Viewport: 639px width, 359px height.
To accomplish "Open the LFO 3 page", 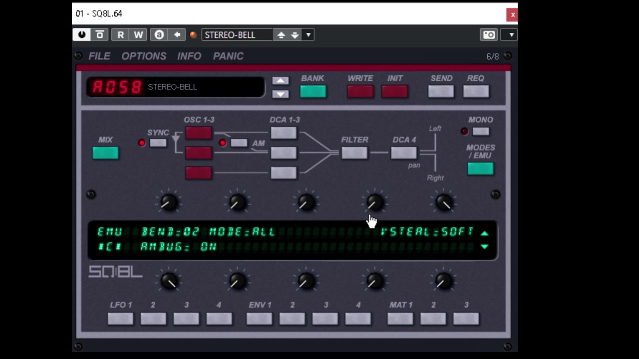I will click(x=186, y=319).
